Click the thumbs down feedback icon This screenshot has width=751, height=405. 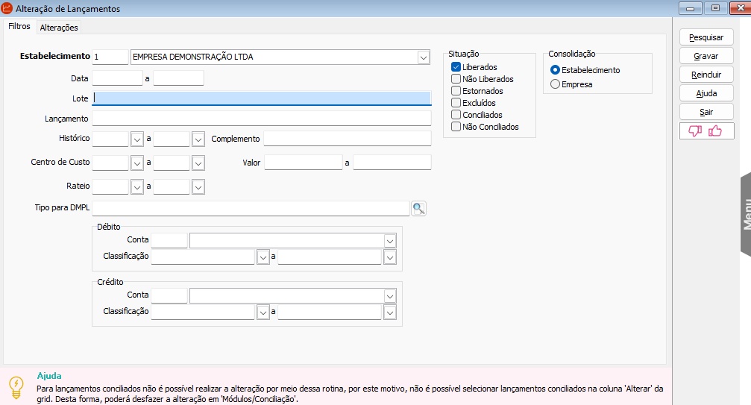695,131
